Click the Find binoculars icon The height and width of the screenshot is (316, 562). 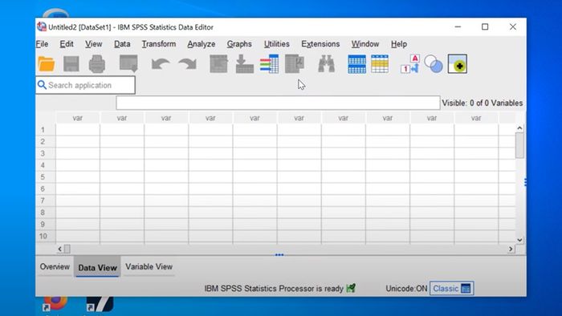326,64
